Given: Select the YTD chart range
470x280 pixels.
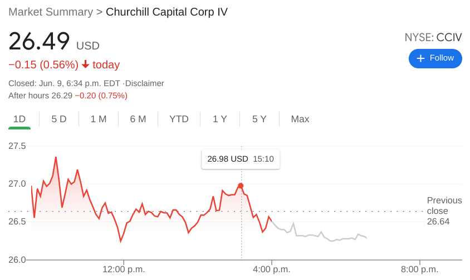Looking at the screenshot, I should [179, 119].
